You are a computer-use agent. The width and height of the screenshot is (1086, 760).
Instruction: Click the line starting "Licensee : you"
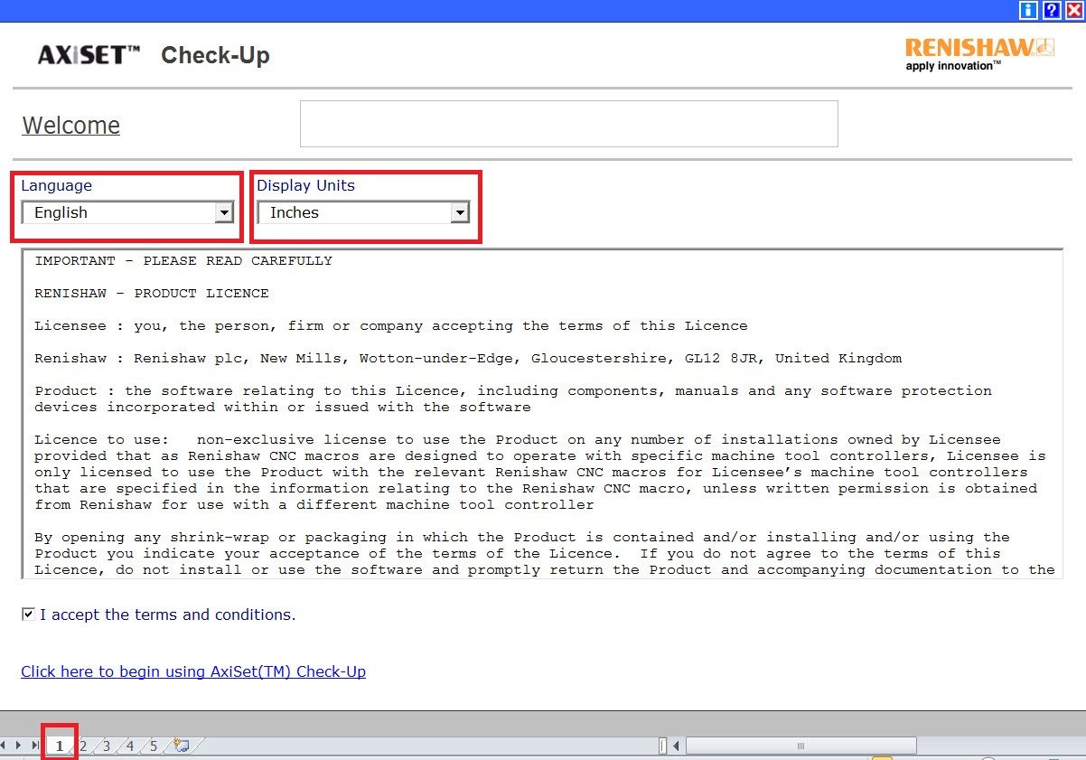tap(391, 326)
